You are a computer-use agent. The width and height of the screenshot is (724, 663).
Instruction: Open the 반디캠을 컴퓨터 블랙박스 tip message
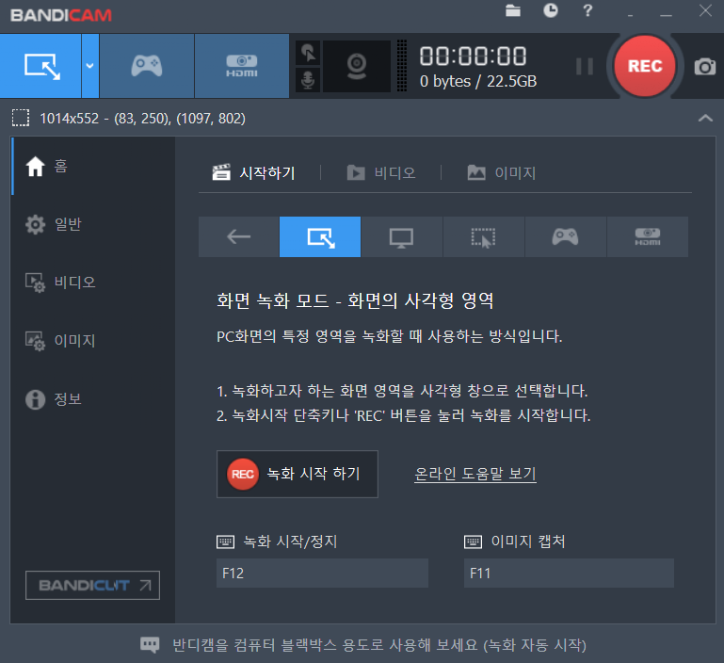click(379, 645)
